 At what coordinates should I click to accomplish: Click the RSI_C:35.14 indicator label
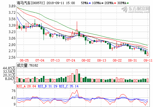[69, 86]
